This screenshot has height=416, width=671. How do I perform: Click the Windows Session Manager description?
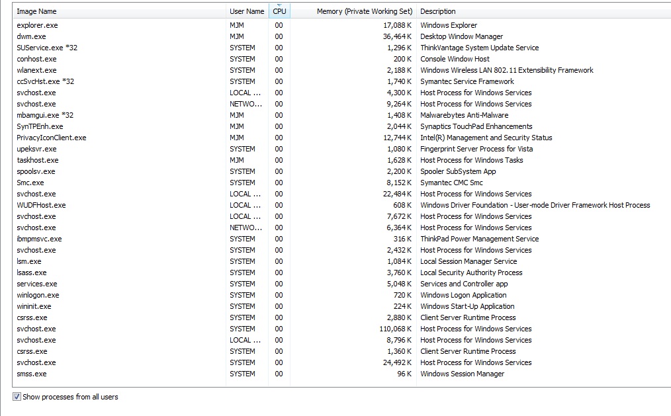(x=462, y=374)
